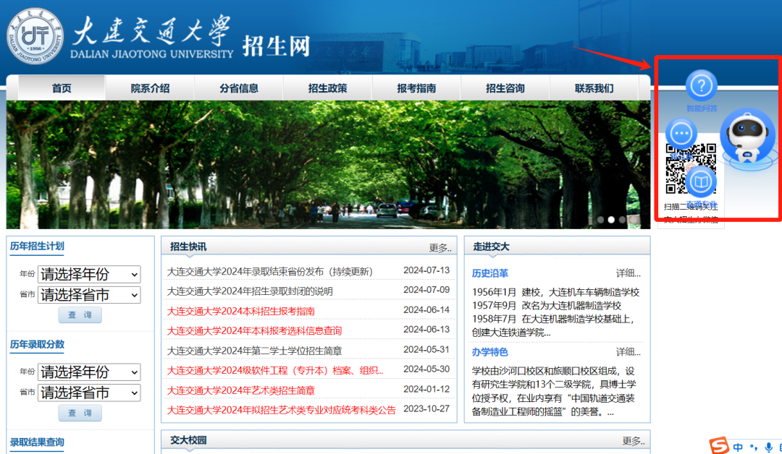Click the microphone icon in the IME bar
Image resolution: width=782 pixels, height=454 pixels.
click(x=768, y=447)
